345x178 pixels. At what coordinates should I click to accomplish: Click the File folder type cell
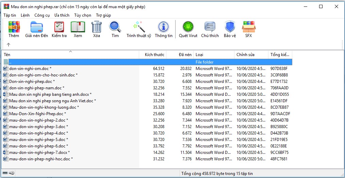(x=204, y=62)
